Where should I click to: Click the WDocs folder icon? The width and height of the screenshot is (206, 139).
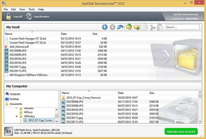coord(21,112)
